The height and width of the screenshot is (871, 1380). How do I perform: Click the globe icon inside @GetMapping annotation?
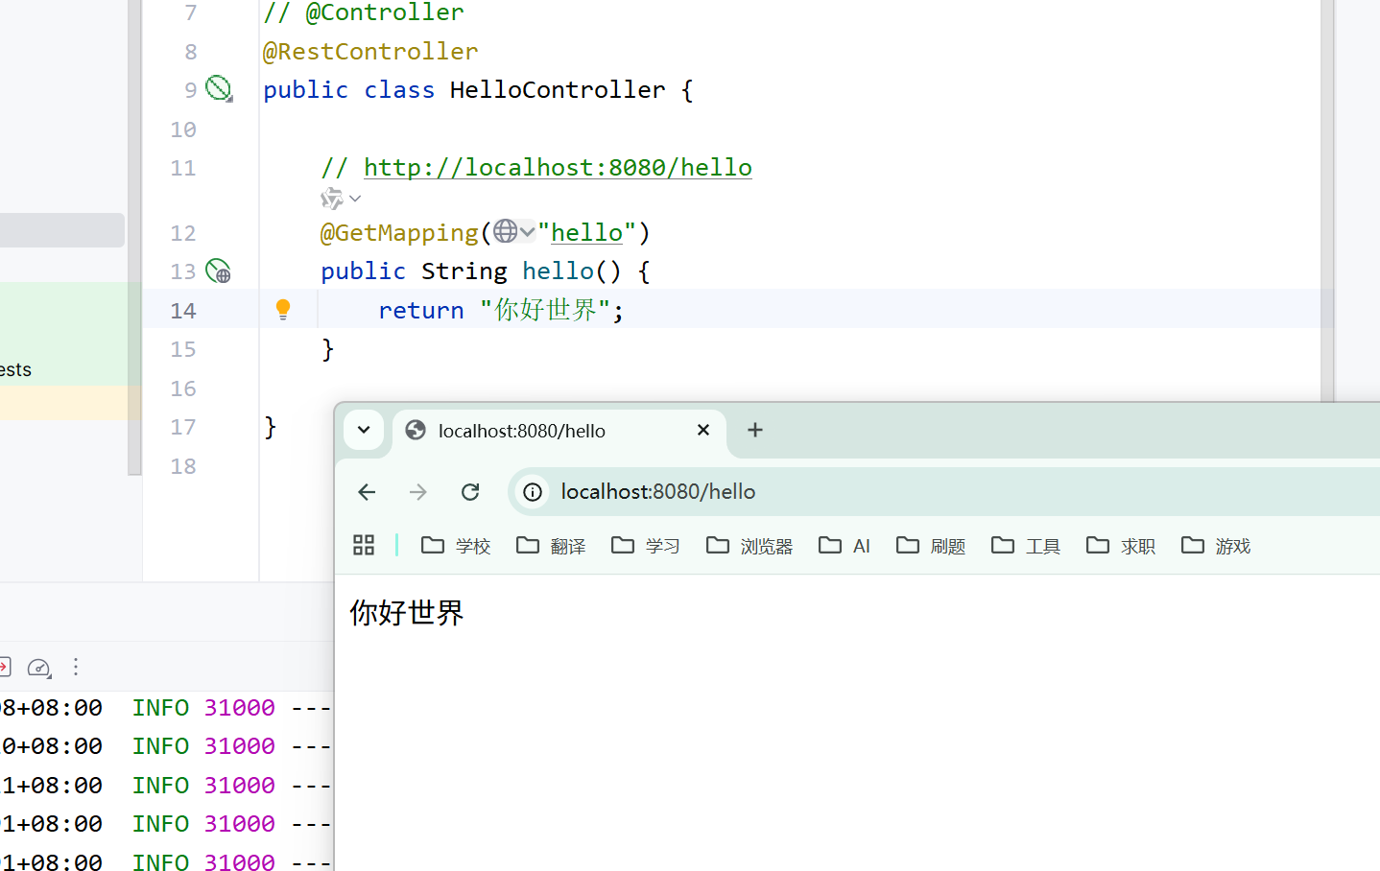(506, 231)
